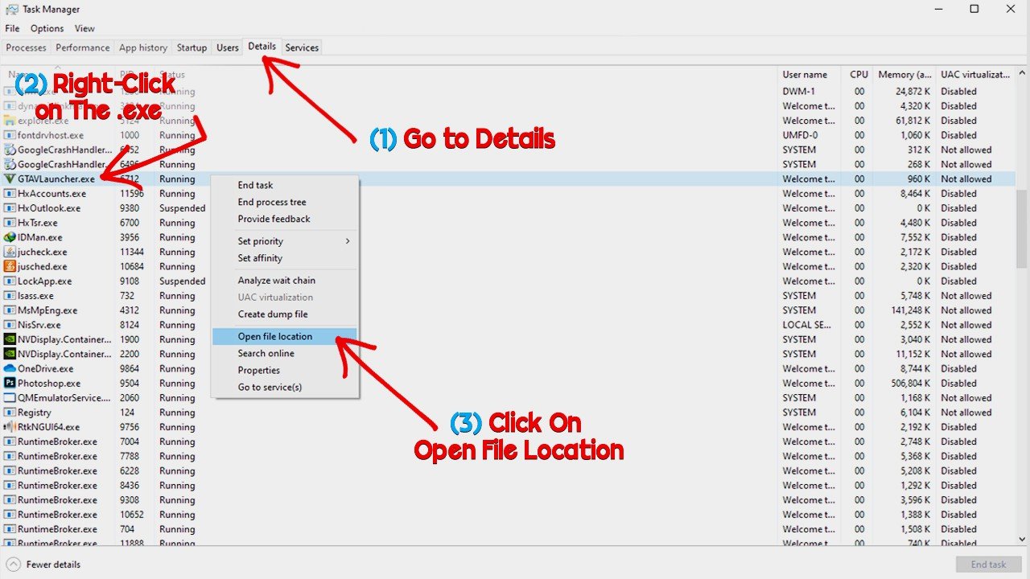
Task: Click PID 9756 of RtkNGUI64.exe
Action: (130, 427)
